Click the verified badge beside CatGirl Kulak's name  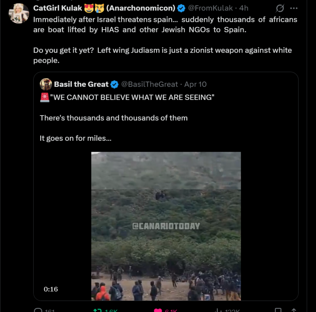pos(181,8)
